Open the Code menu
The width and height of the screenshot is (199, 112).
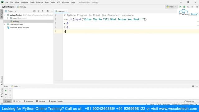[x=32, y=2]
